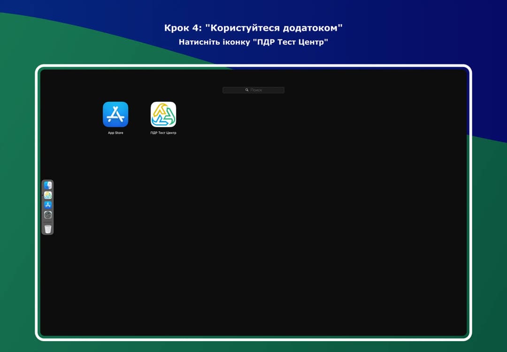Open Finder from the dock

click(48, 185)
